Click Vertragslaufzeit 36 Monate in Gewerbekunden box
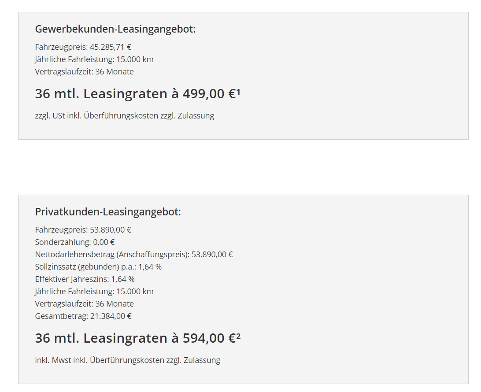 coord(85,71)
